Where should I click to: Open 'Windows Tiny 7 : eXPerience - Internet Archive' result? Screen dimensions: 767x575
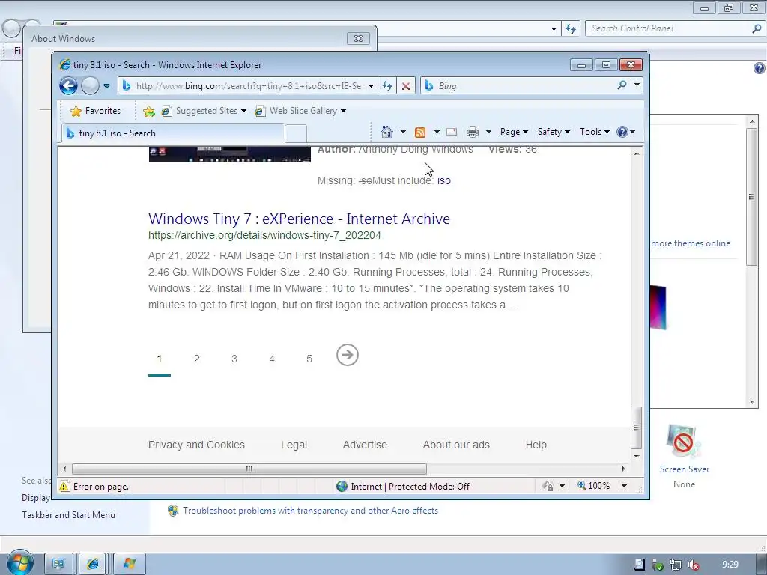[x=299, y=219]
